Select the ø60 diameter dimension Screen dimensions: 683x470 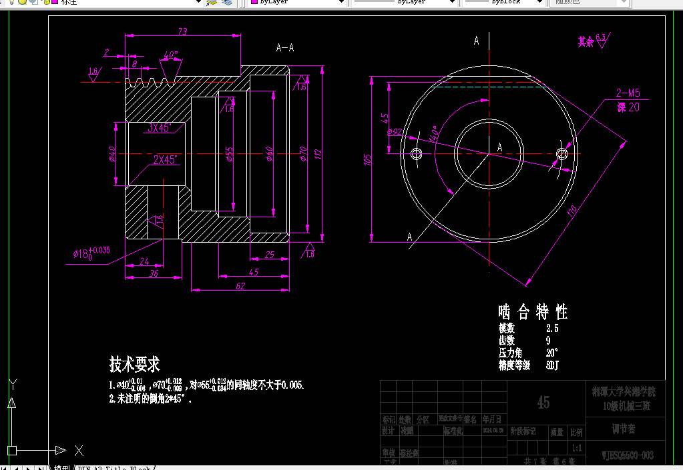269,154
